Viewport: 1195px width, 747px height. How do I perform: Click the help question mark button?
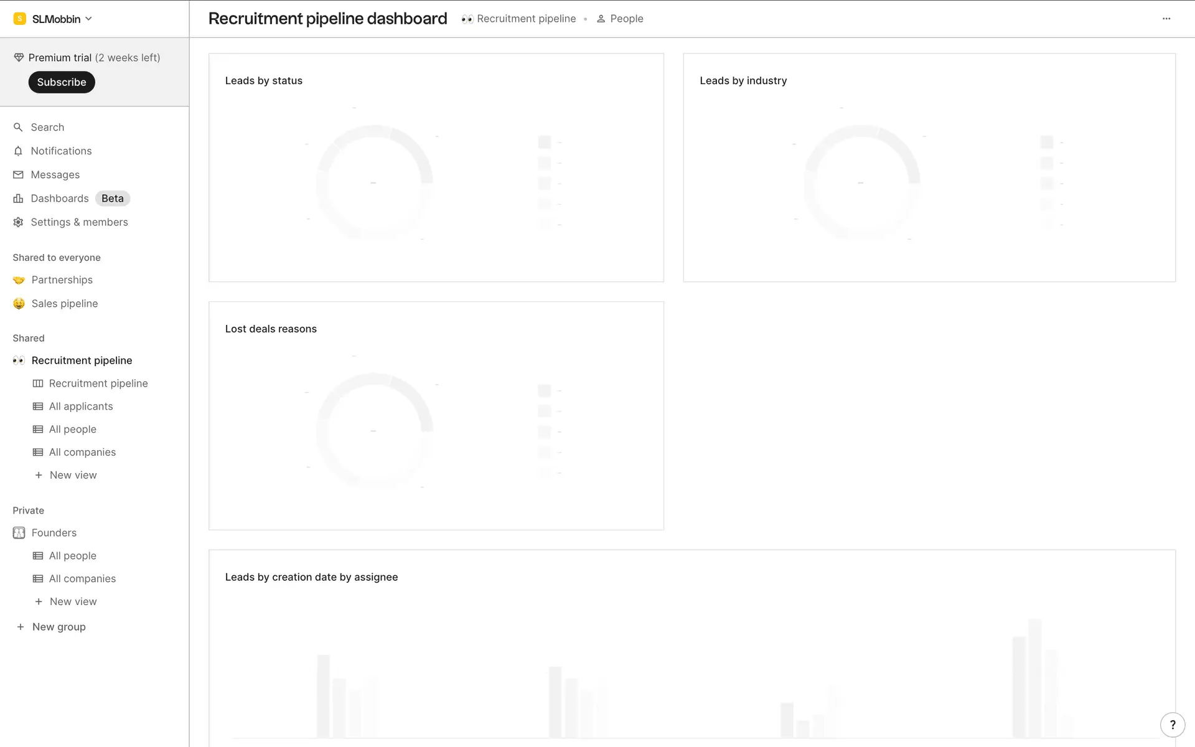[1173, 725]
